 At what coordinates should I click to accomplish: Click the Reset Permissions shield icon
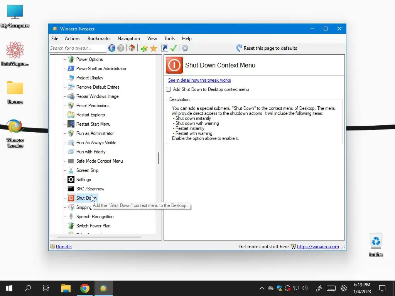(x=71, y=106)
